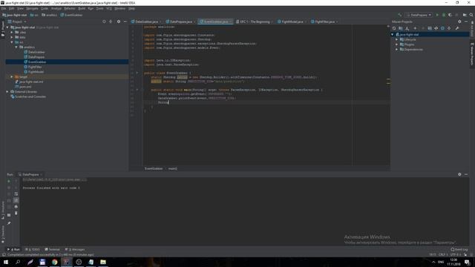Click Maven Projects panel gear icon
Image resolution: width=475 pixels, height=267 pixels.
(x=459, y=22)
